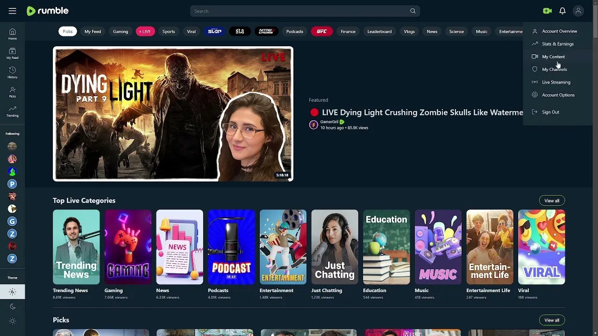The height and width of the screenshot is (336, 598).
Task: Click View all for Top Live Categories
Action: click(552, 201)
